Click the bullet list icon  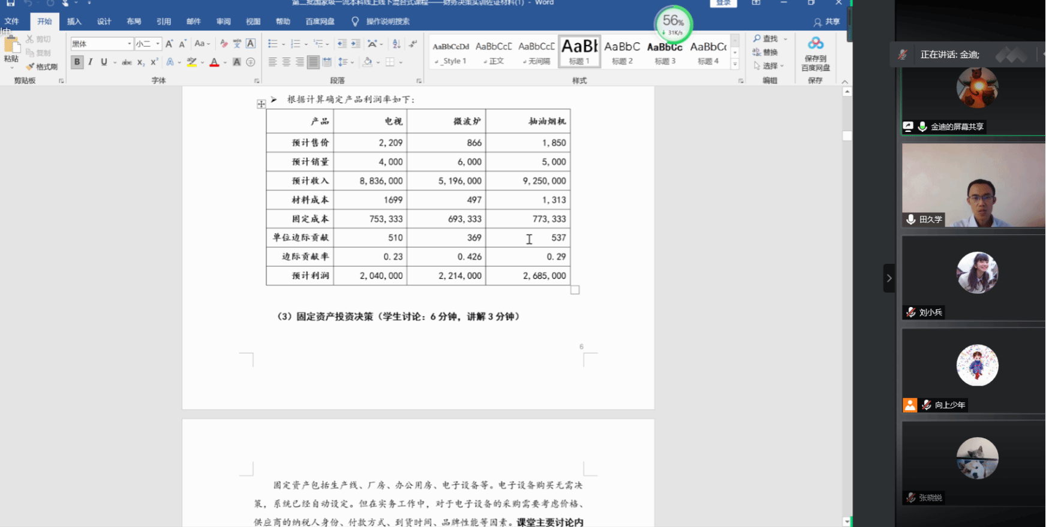coord(273,44)
